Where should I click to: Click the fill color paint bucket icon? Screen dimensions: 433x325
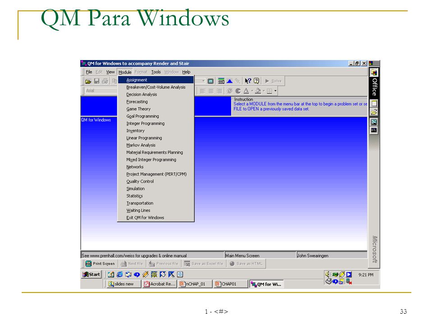pyautogui.click(x=258, y=91)
